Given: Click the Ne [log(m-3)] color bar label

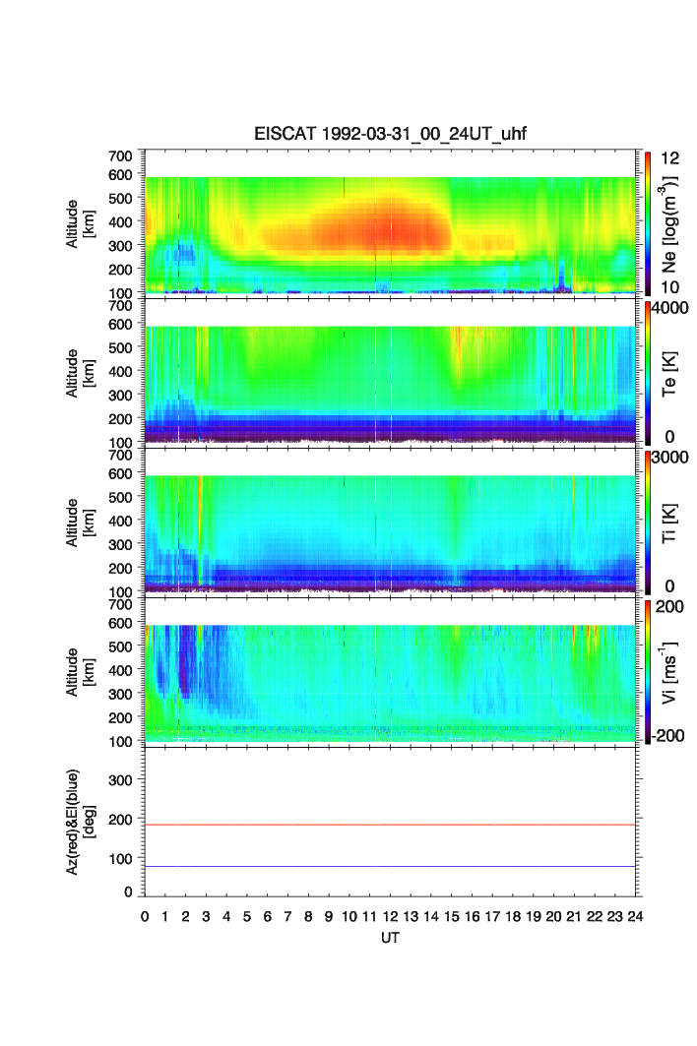Looking at the screenshot, I should [669, 224].
